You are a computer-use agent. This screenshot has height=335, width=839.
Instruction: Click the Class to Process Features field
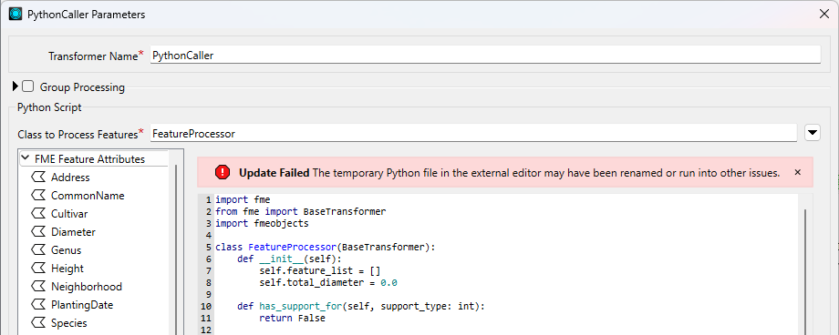pyautogui.click(x=473, y=134)
